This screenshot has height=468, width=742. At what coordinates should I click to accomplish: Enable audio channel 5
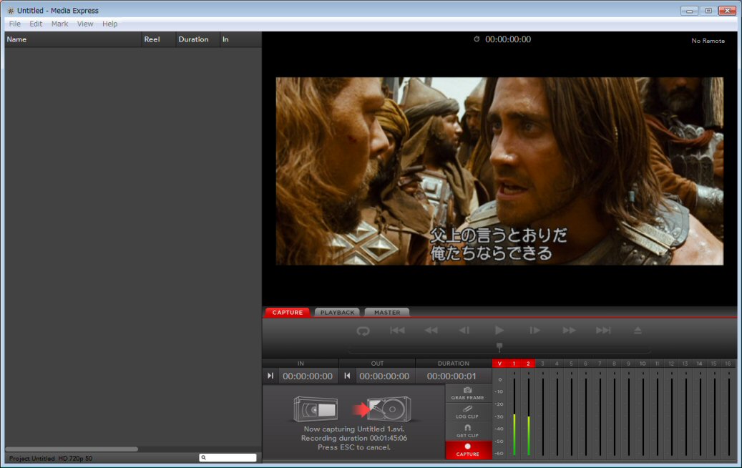point(571,364)
